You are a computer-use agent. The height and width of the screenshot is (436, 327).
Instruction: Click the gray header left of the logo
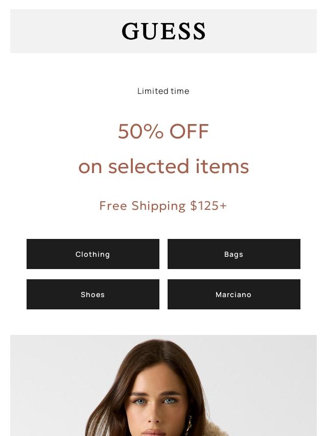click(61, 31)
